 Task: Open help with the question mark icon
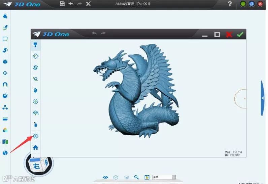(x=230, y=4)
